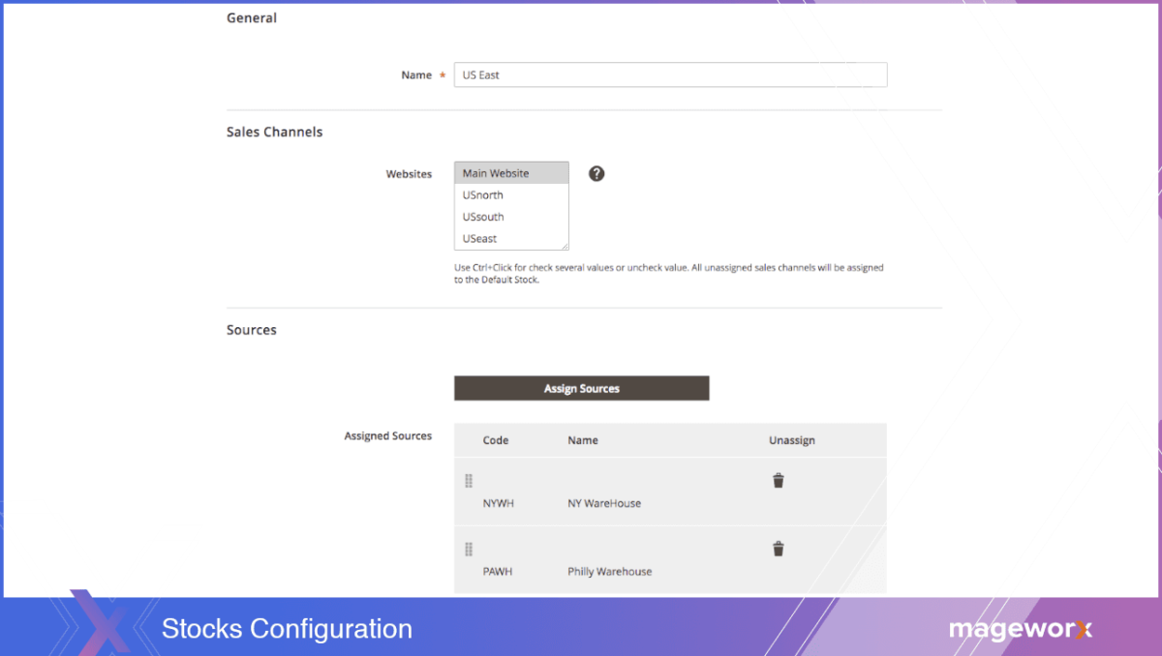Click the question mark beside the websites list

pos(596,173)
